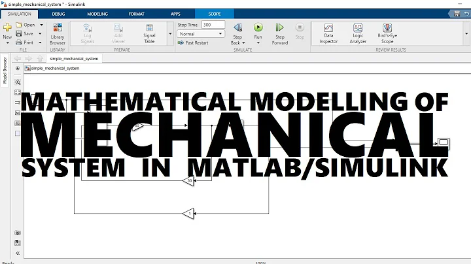
Task: Expand the Prepare gallery arrow
Action: (x=170, y=34)
